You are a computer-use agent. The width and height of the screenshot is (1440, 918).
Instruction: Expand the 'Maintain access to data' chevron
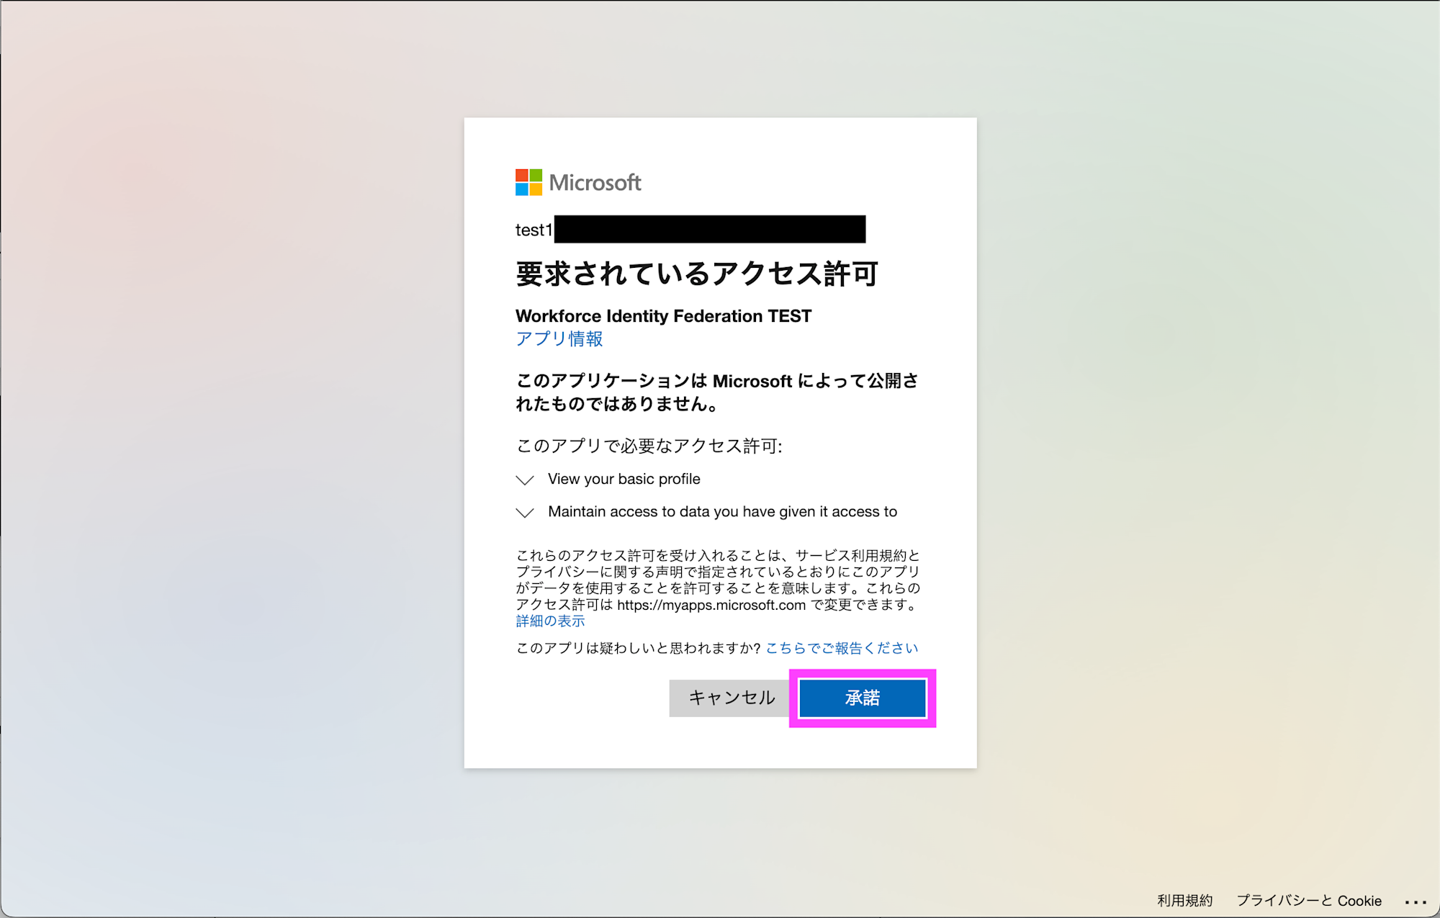click(525, 513)
